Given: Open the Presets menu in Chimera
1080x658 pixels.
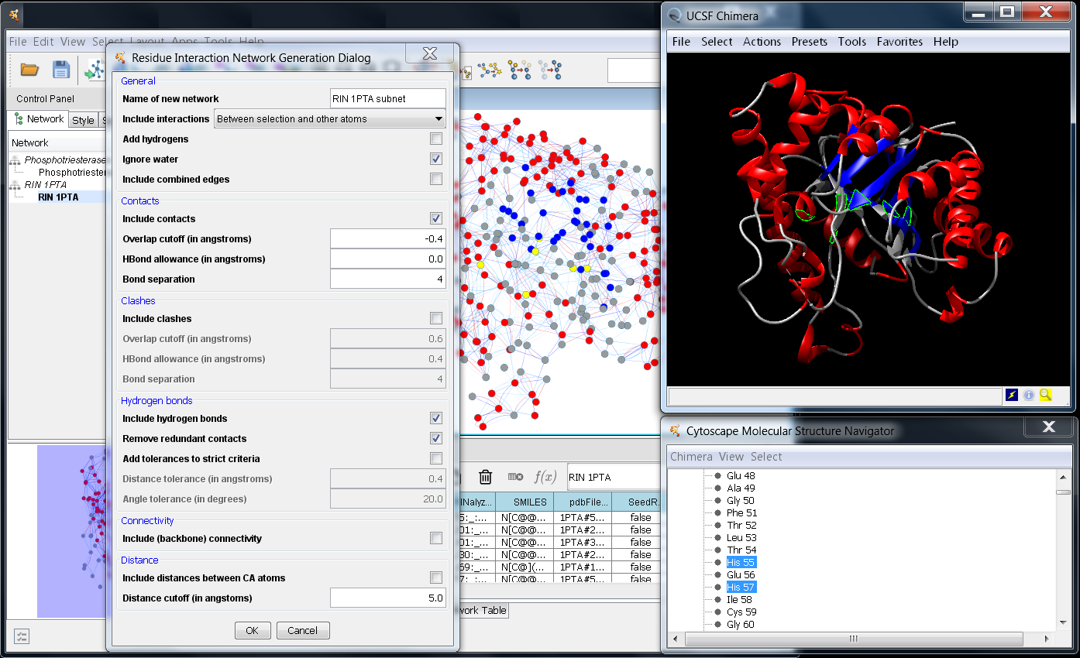Looking at the screenshot, I should (x=809, y=42).
